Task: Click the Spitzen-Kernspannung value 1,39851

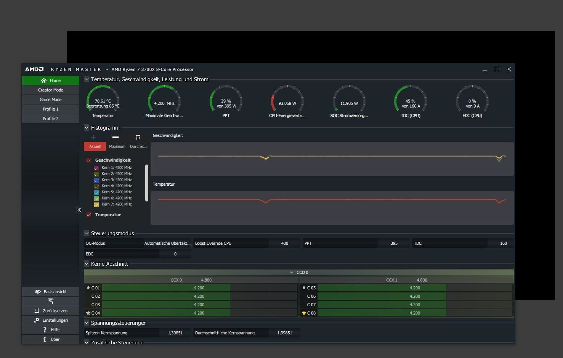Action: click(175, 333)
